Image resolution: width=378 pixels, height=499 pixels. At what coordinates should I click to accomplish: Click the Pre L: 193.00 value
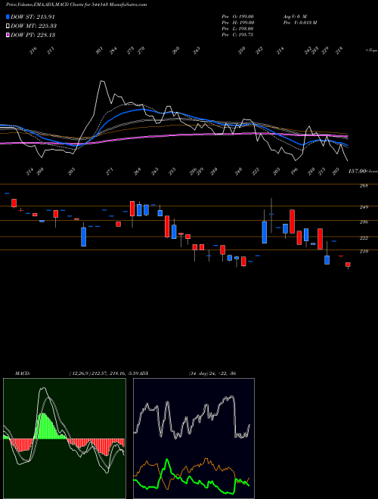click(237, 29)
